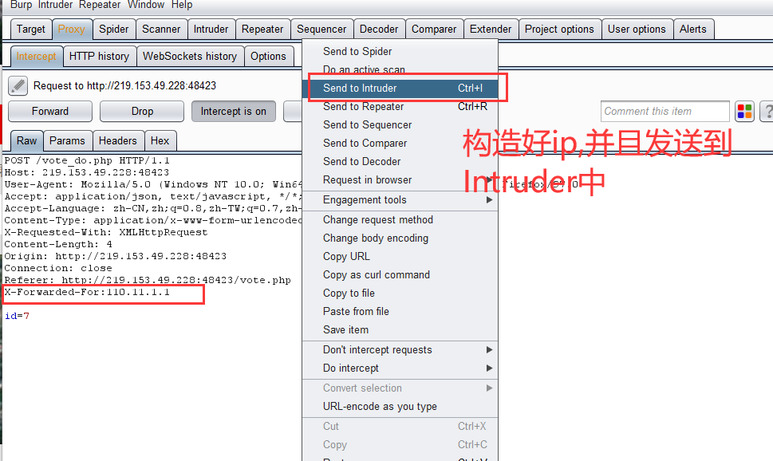The image size is (773, 461).
Task: Click the help question mark button
Action: point(767,112)
